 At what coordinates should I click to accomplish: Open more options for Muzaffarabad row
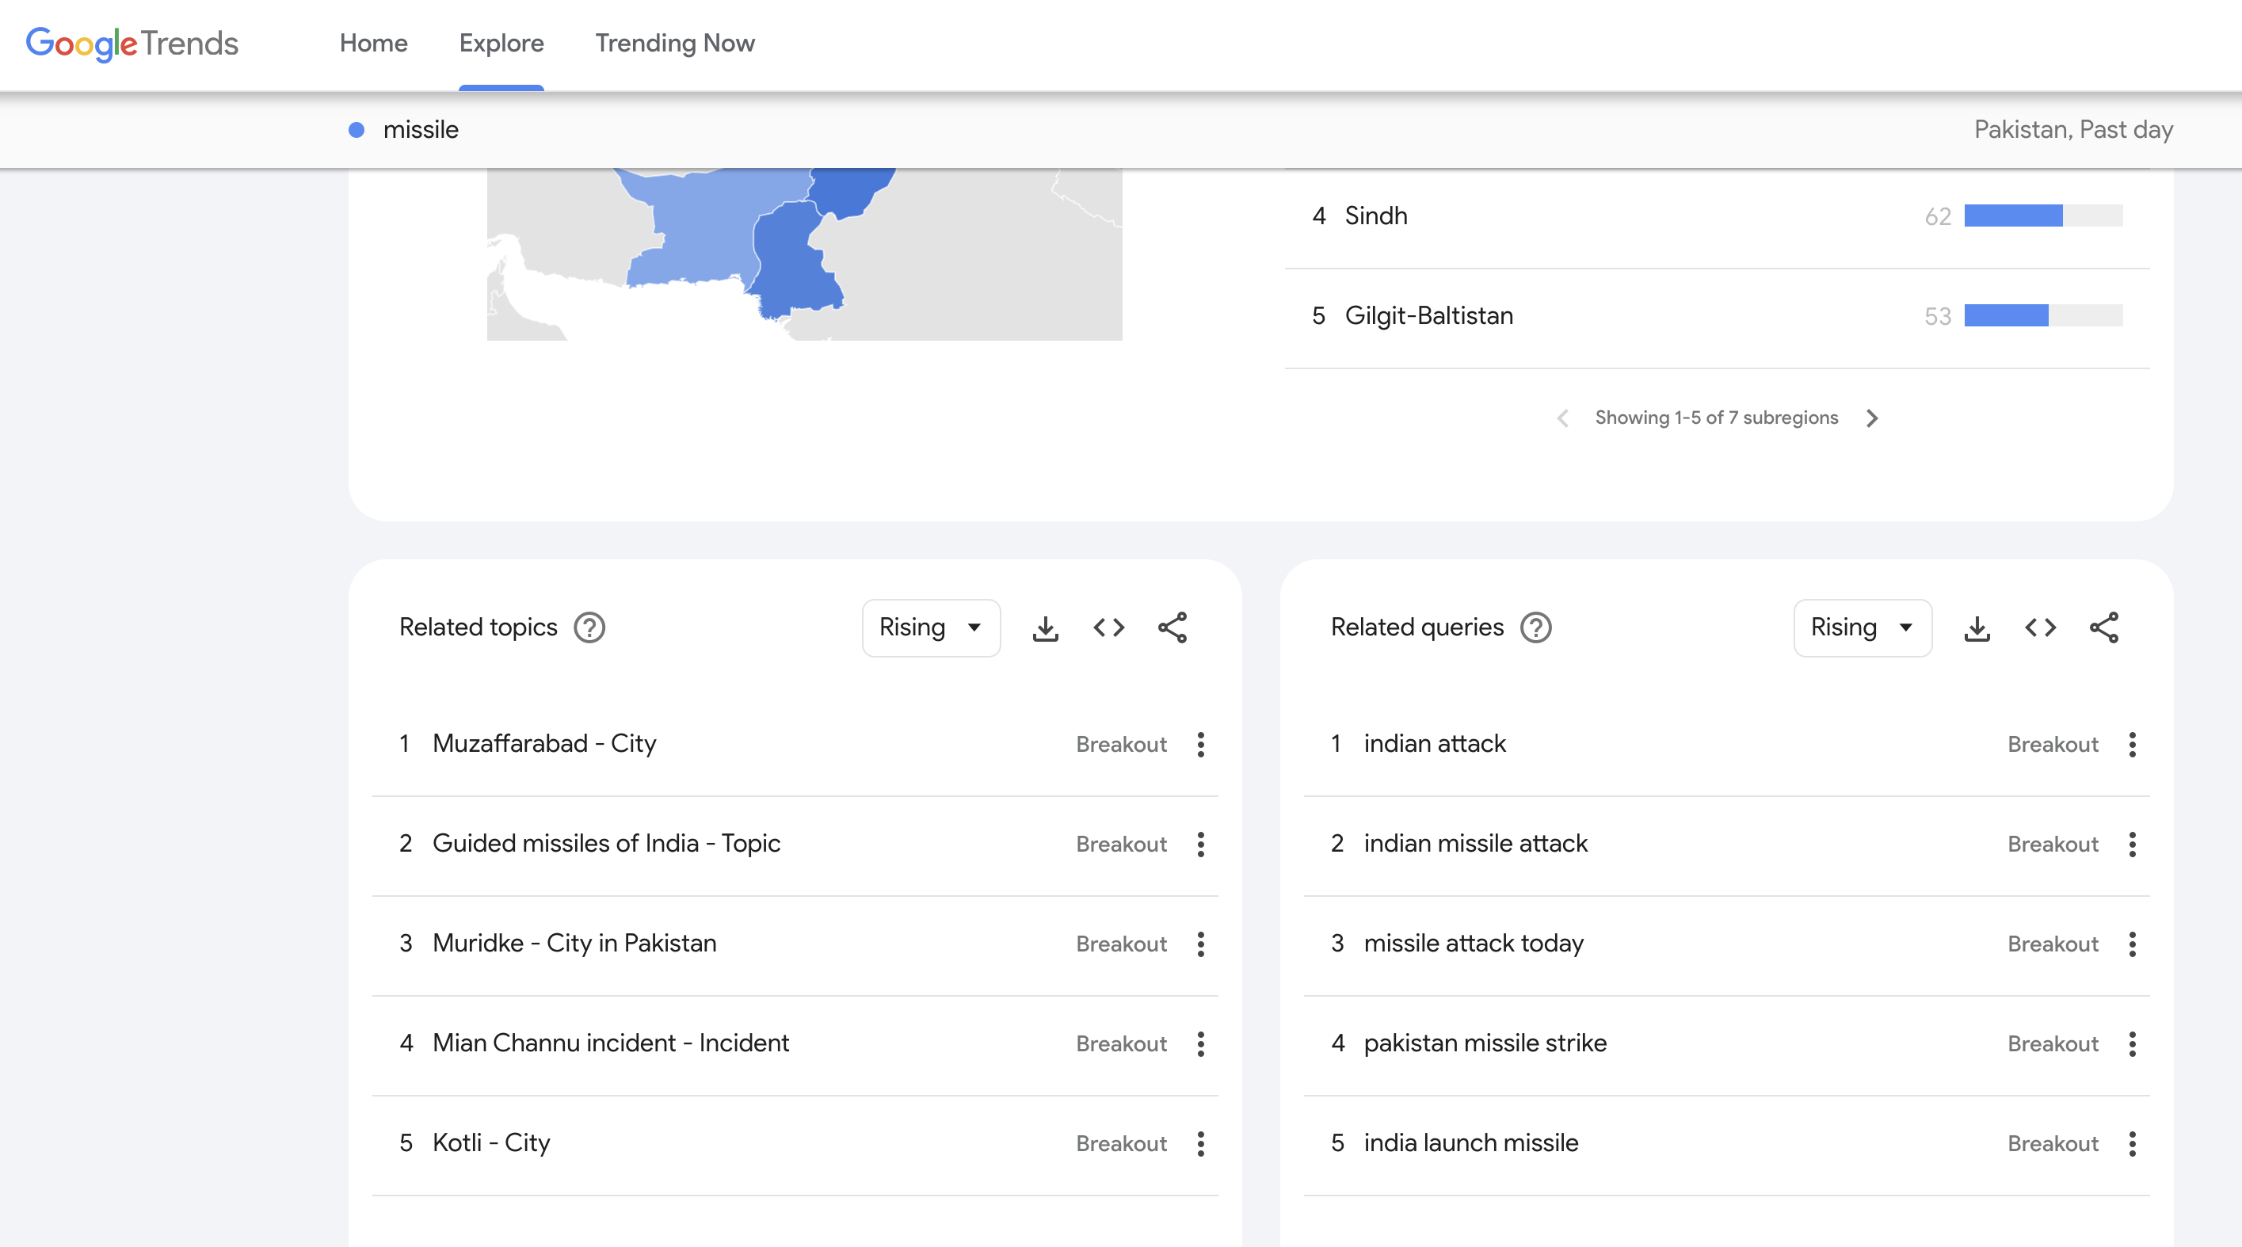click(x=1201, y=745)
